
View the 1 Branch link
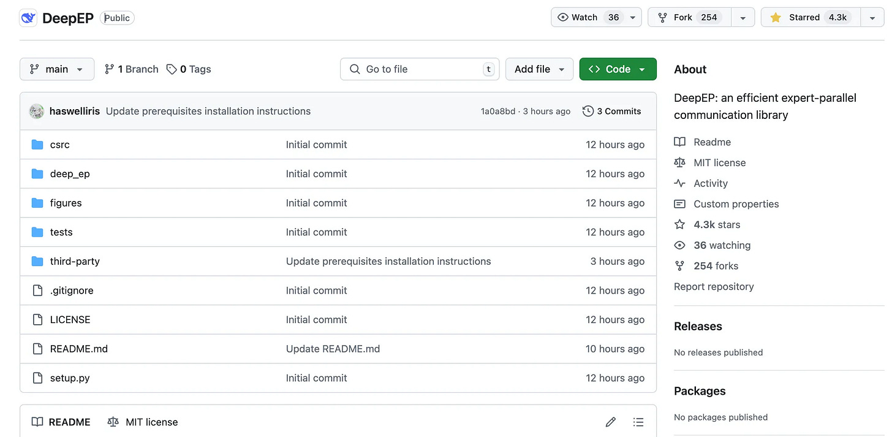(132, 69)
